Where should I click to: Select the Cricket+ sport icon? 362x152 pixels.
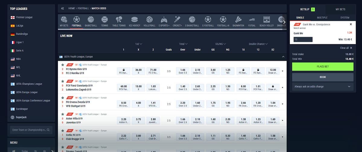pos(177,20)
